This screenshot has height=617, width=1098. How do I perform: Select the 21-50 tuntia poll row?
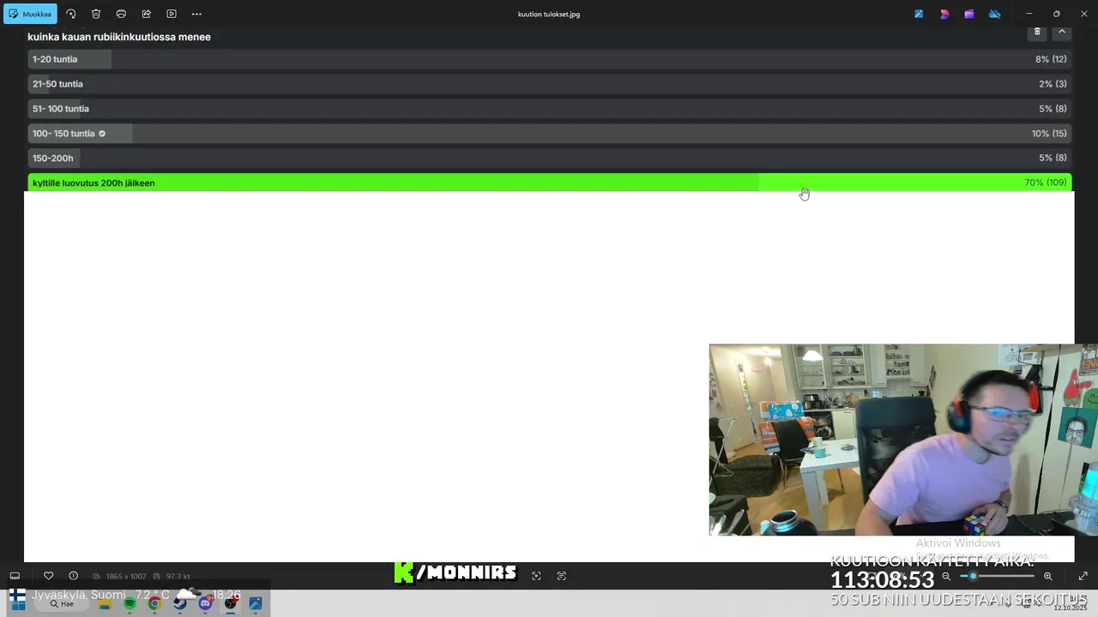click(549, 84)
